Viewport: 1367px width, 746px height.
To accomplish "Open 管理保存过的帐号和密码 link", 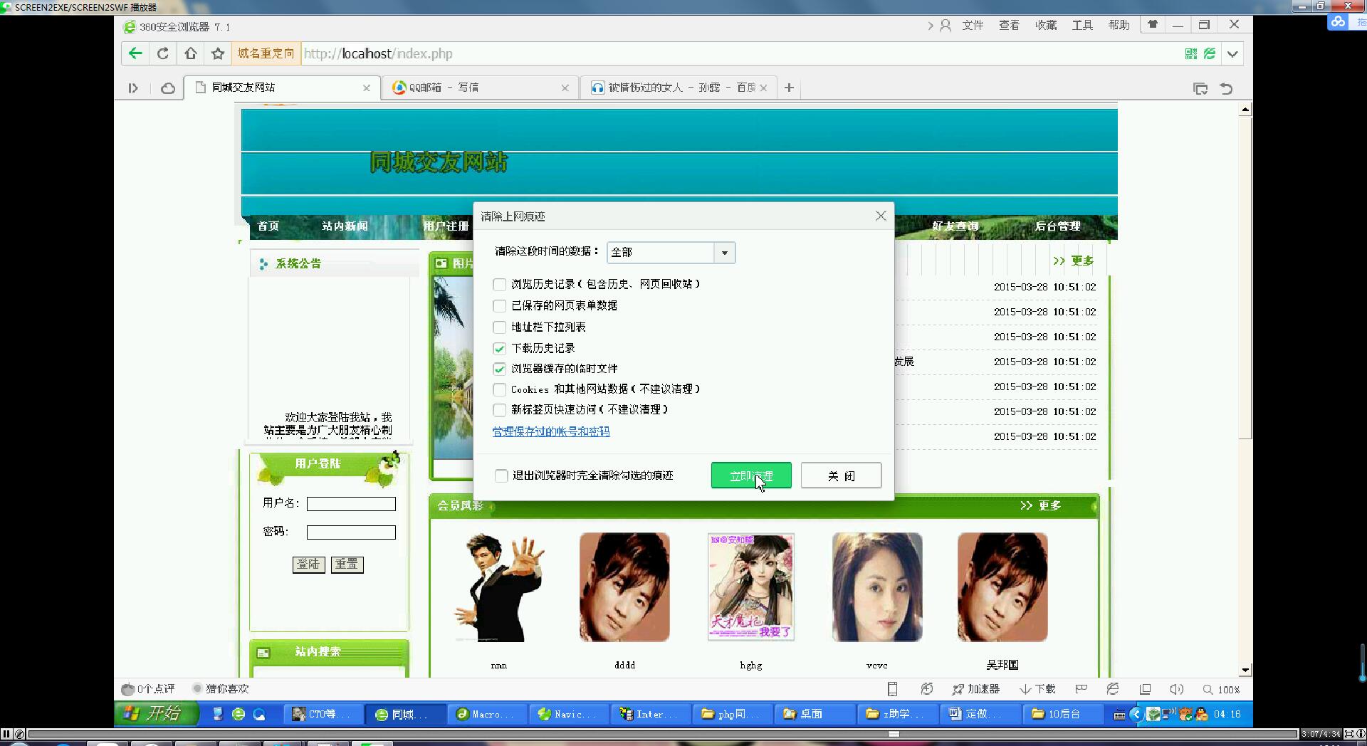I will click(551, 431).
